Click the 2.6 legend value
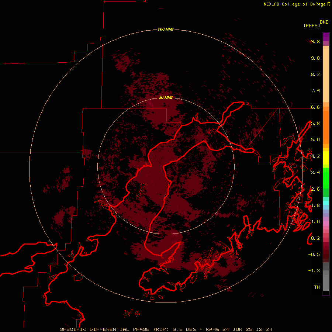Image resolution: width=332 pixels, height=332 pixels. click(x=315, y=189)
